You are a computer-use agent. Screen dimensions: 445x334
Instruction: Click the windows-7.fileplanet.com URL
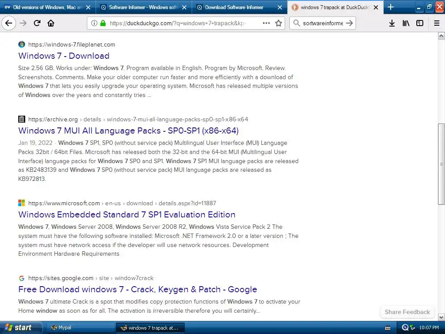[72, 45]
